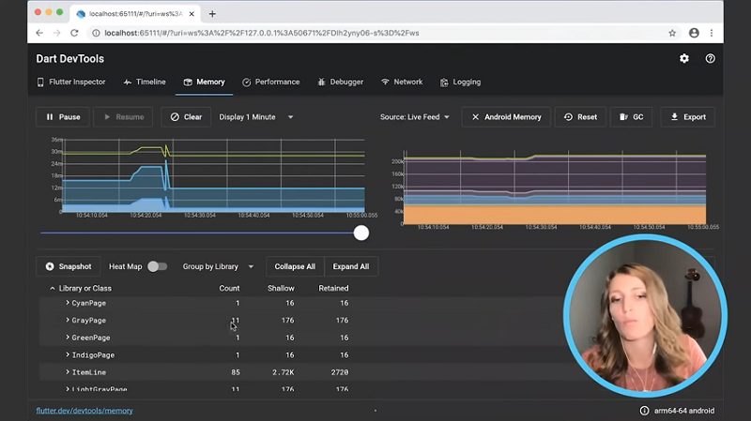Click the Retained column header
The height and width of the screenshot is (421, 751).
(333, 289)
